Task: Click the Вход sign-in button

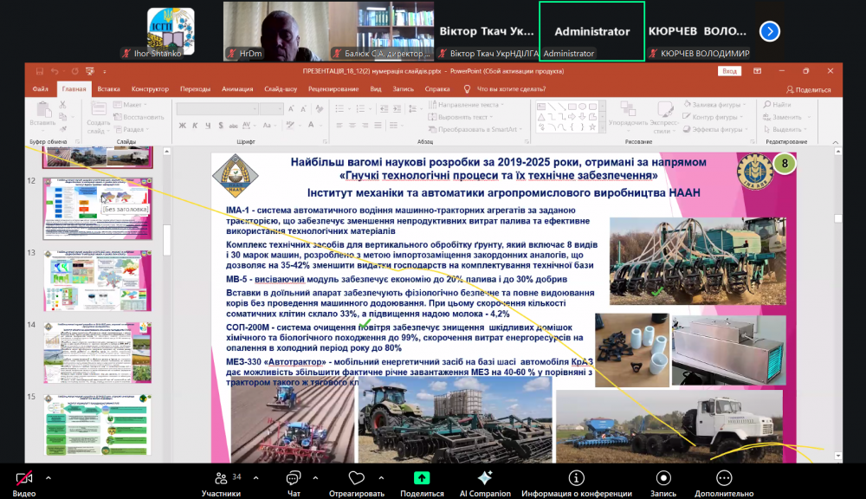Action: click(x=730, y=71)
